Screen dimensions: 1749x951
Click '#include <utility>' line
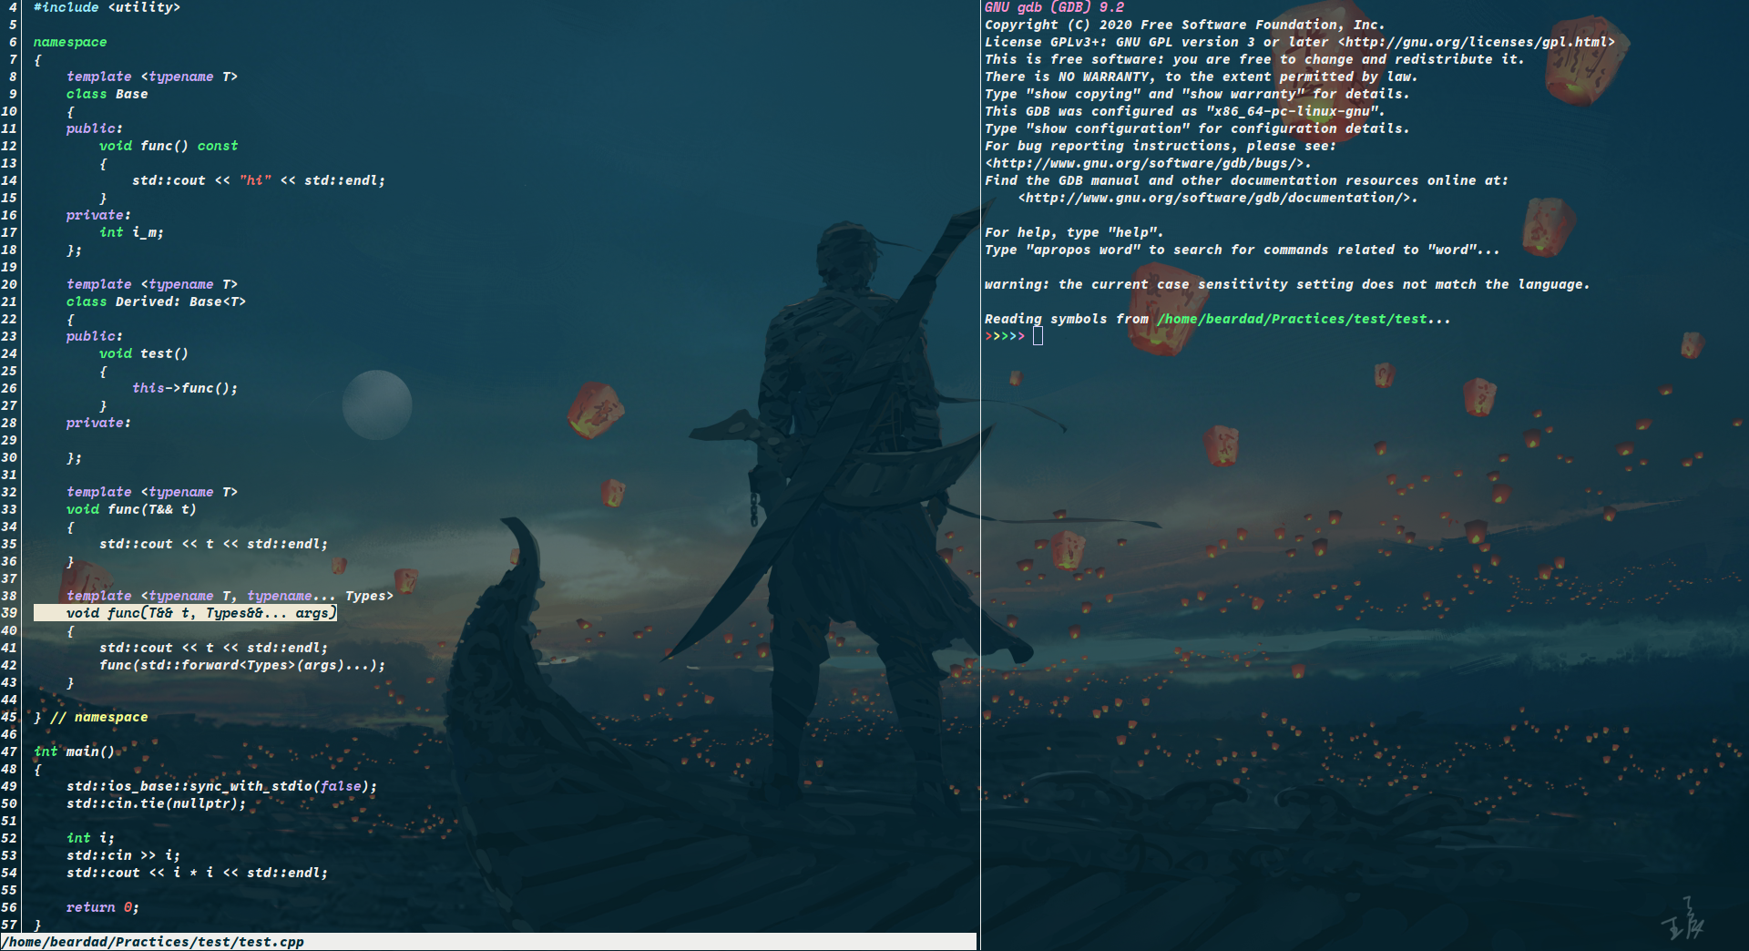[x=107, y=7]
